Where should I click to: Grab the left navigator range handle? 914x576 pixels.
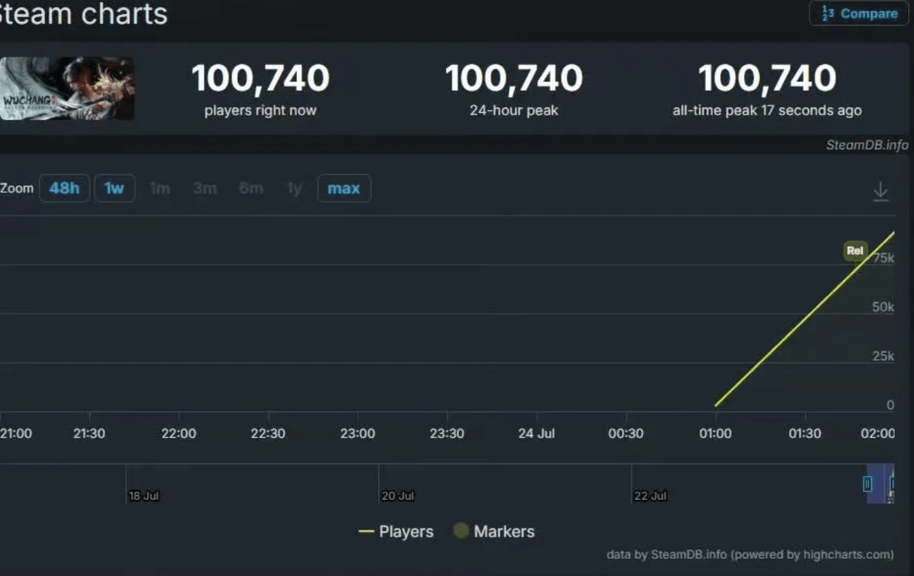click(x=868, y=484)
